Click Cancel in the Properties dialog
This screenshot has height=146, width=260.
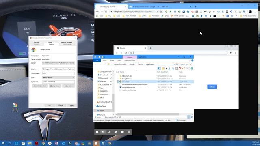[61, 105]
